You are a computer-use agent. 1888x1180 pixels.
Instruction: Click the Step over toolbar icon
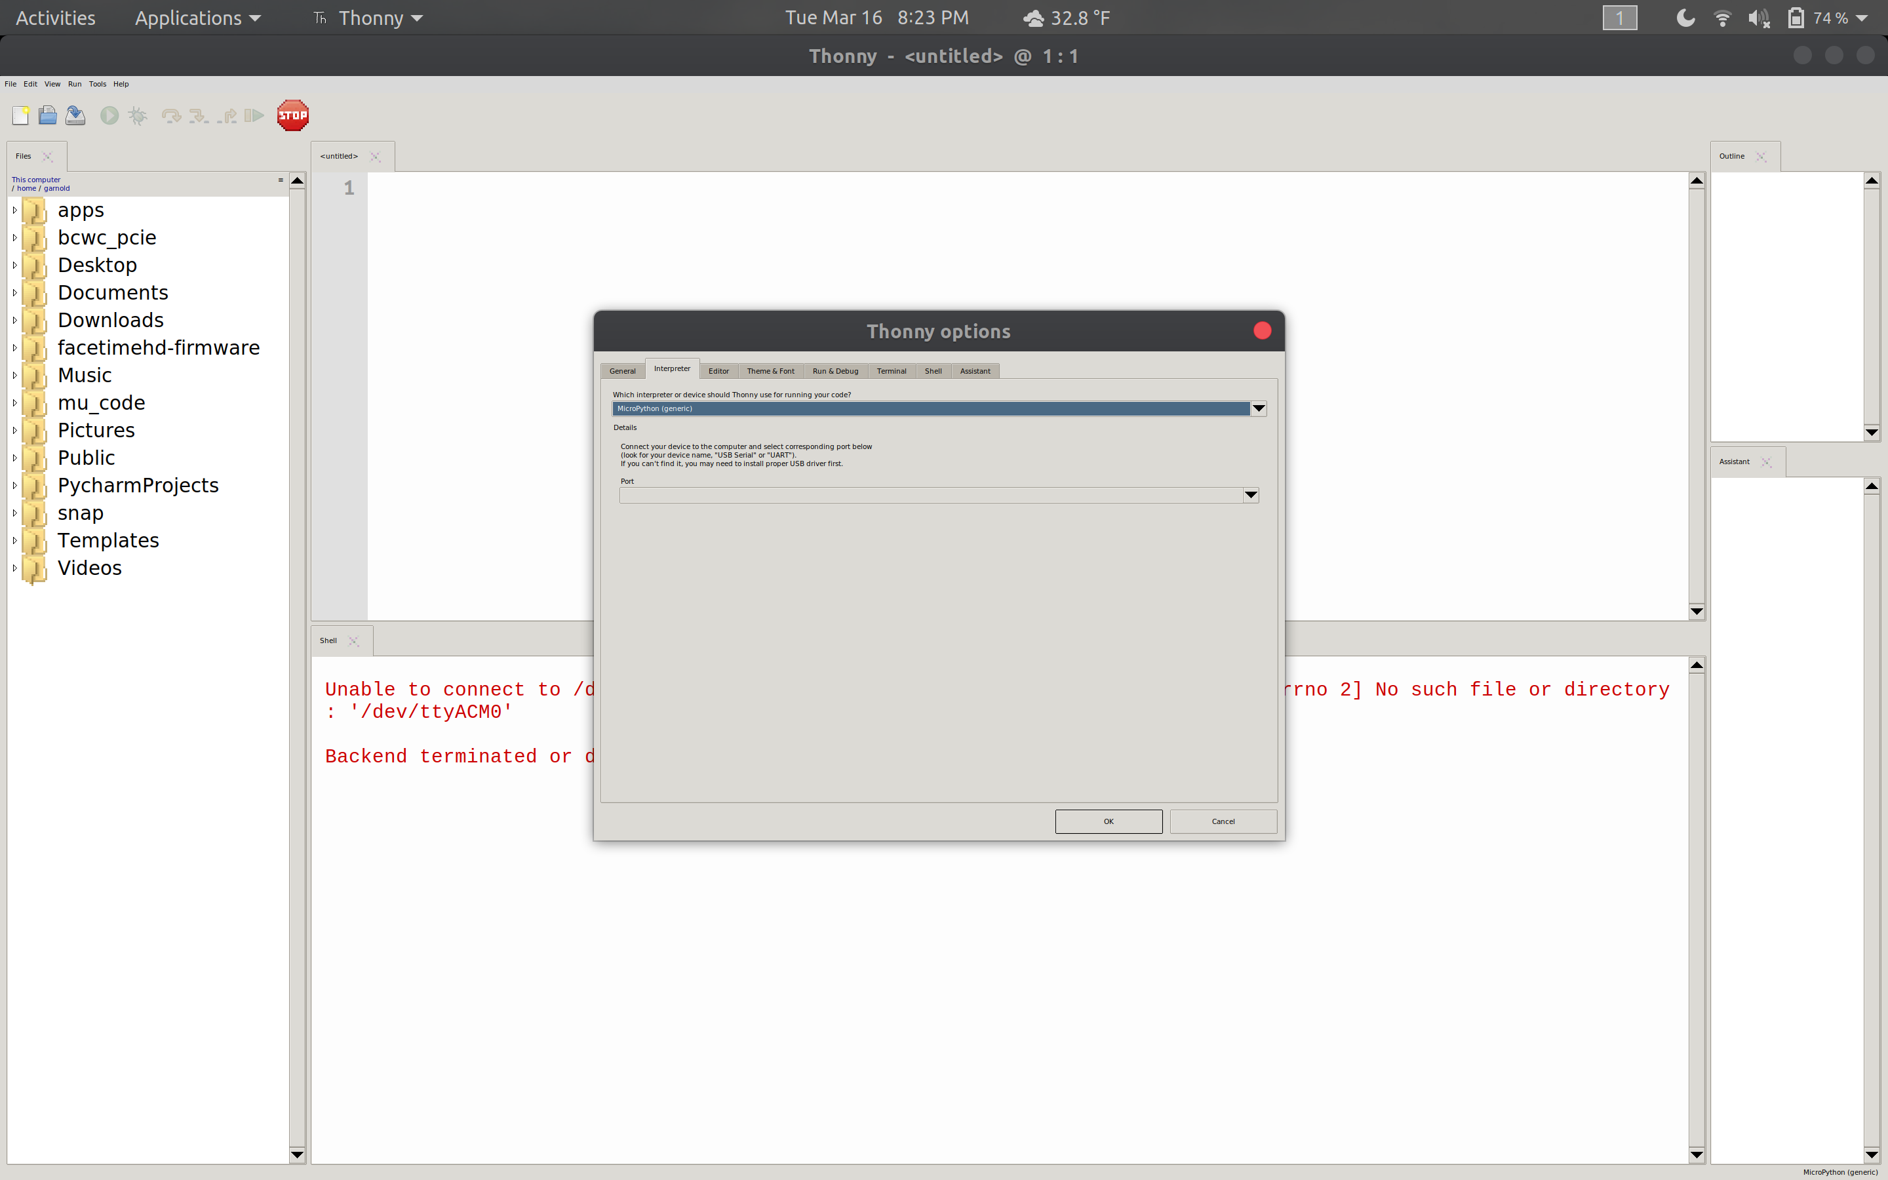click(171, 115)
